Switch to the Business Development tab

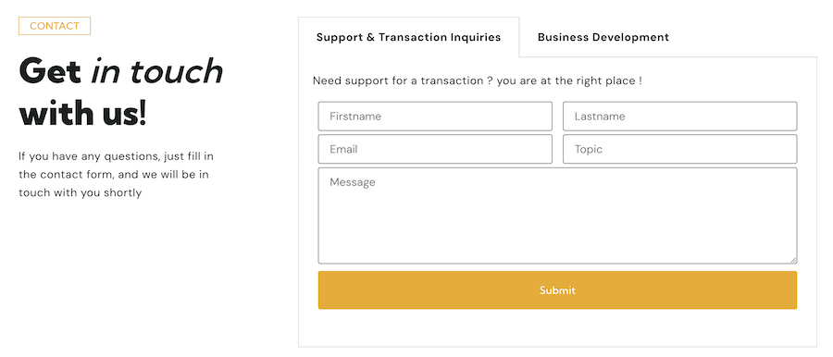point(603,37)
